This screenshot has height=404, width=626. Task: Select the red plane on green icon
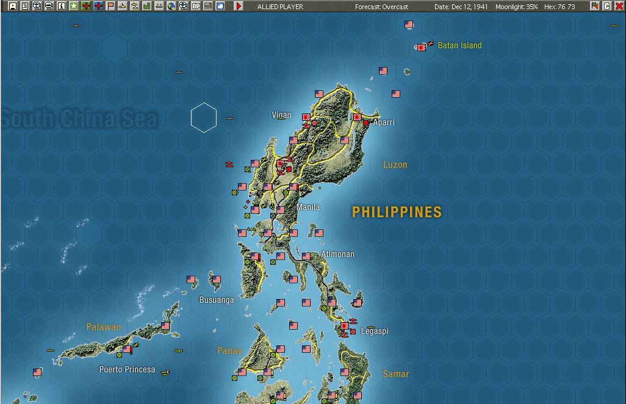click(86, 6)
